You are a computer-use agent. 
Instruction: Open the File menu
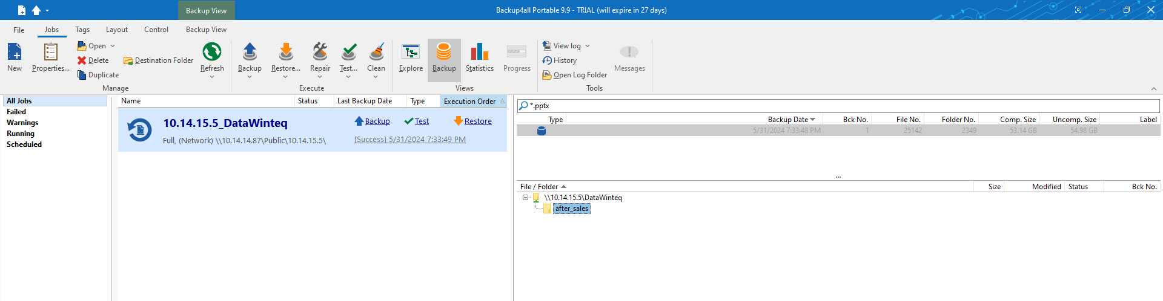click(x=19, y=30)
